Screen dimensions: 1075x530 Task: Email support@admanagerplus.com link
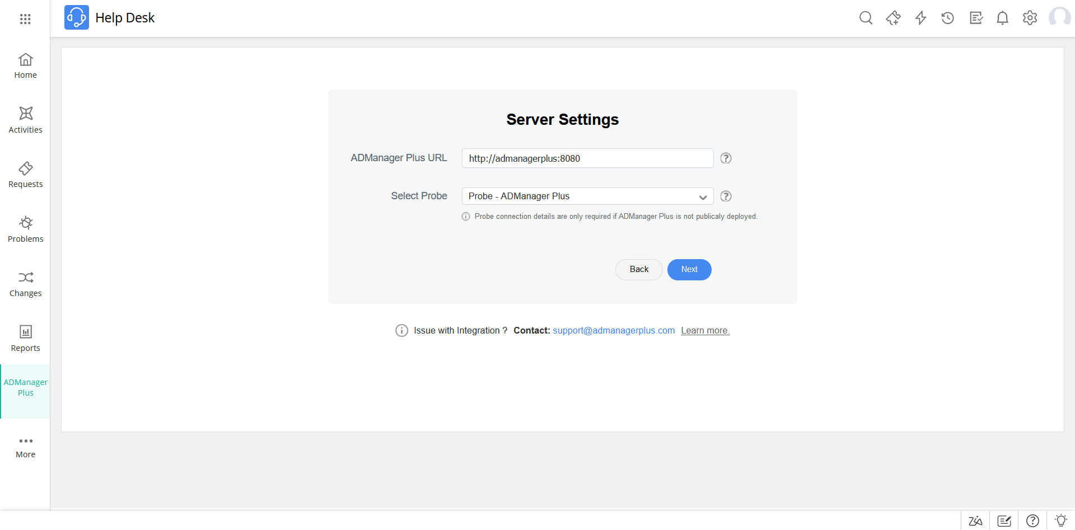pyautogui.click(x=614, y=331)
